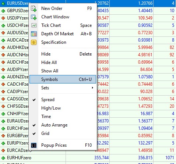Click red down arrow beside USDJPYzero
Viewport: 176px width, 164px height.
coord(3,18)
